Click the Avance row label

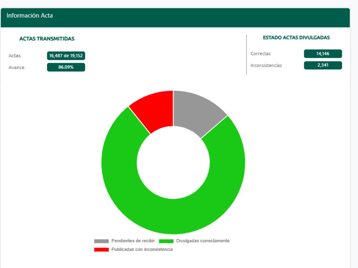coord(16,67)
